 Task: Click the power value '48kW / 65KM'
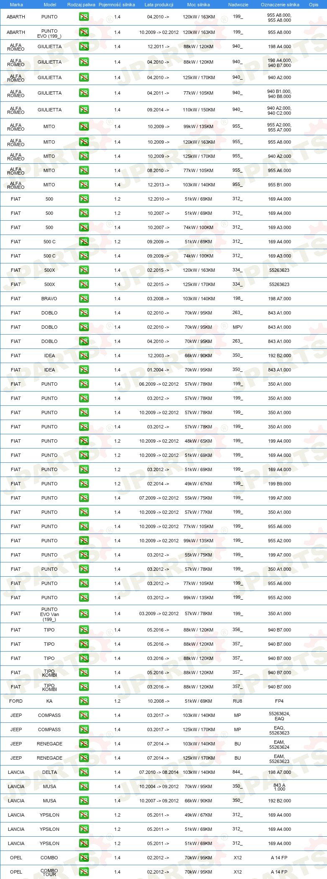coord(199,441)
